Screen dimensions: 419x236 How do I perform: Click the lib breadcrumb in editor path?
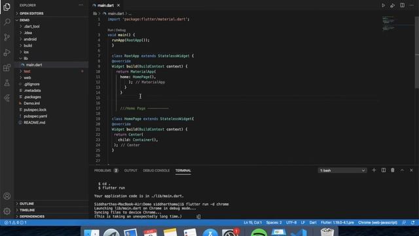click(x=95, y=13)
